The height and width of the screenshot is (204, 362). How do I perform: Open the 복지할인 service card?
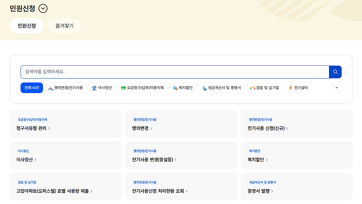point(297,155)
